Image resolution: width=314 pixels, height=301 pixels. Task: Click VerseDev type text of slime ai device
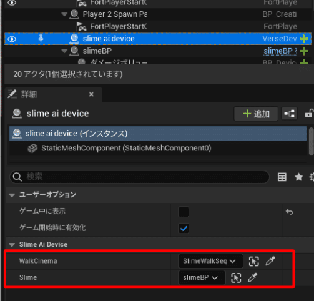click(x=279, y=39)
